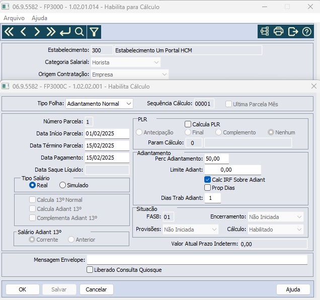Go to first record in toolbar
The height and width of the screenshot is (300, 320).
point(9,32)
